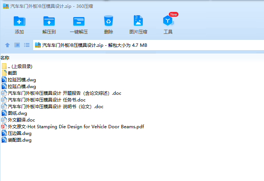The height and width of the screenshot is (181, 264).
Task: Click the 360压缩 app icon in title bar
Action: pyautogui.click(x=6, y=6)
